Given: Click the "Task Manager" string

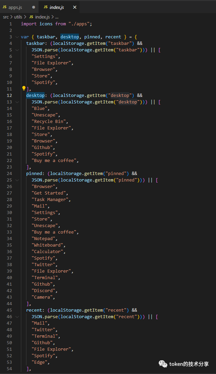Looking at the screenshot, I should coord(50,199).
